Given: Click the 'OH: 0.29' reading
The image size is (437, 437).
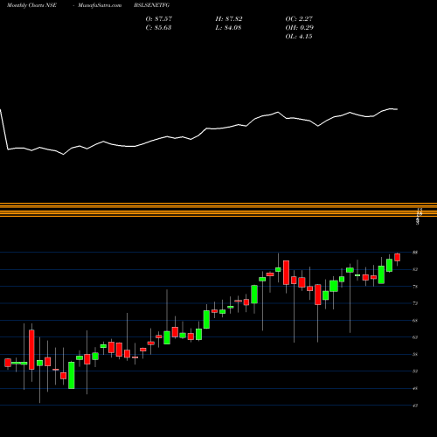Looking at the screenshot, I should [x=300, y=28].
